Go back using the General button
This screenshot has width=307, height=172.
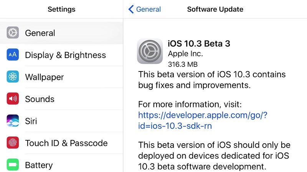point(149,9)
